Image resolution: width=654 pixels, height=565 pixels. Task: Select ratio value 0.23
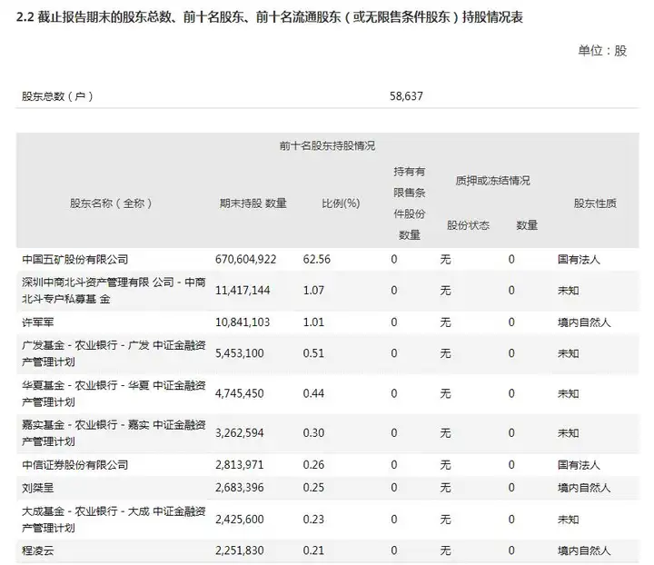pos(313,520)
